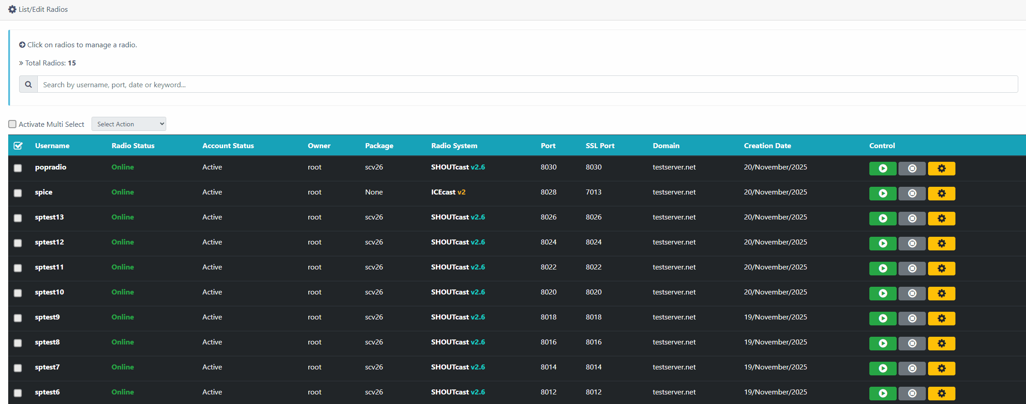Viewport: 1026px width, 404px height.
Task: Stop the sptest8 radio
Action: (x=912, y=344)
